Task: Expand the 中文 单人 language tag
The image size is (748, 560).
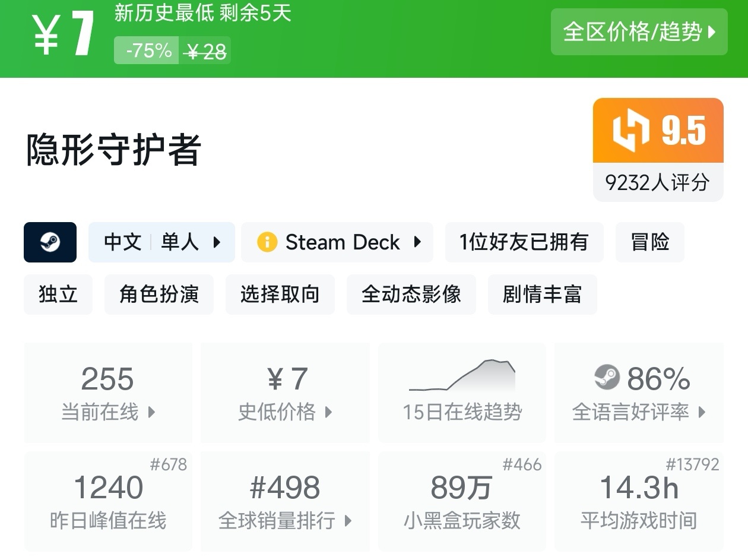Action: 161,242
